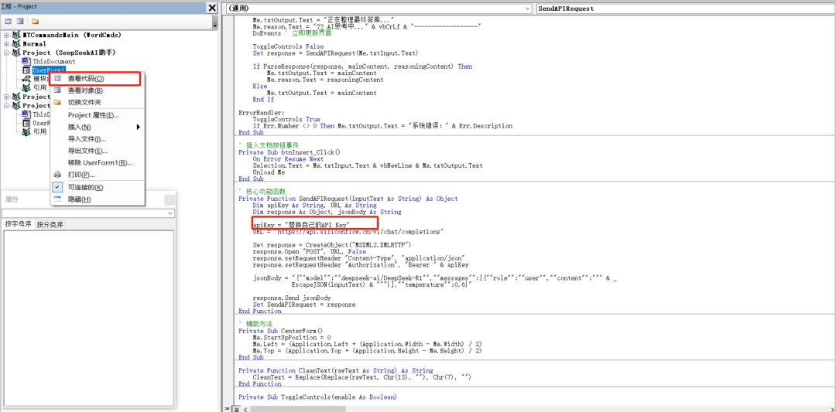Image resolution: width=836 pixels, height=412 pixels.
Task: Choose 导出文件(E)... from context menu
Action: [97, 151]
